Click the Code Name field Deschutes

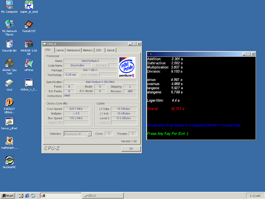coord(78,65)
